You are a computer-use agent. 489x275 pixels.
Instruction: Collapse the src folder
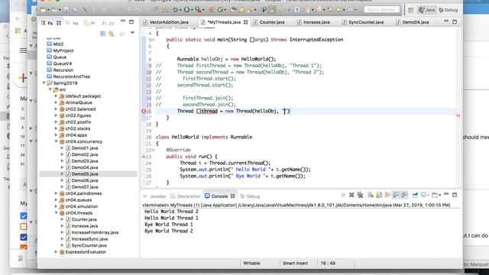(50, 89)
